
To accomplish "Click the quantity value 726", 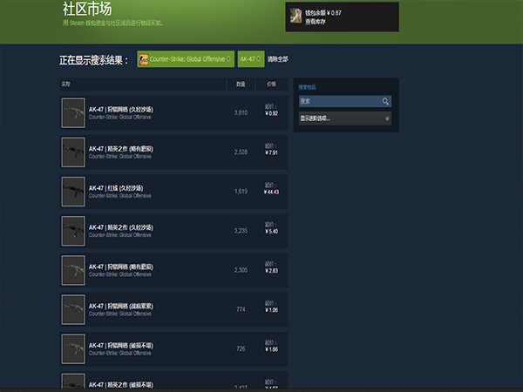I will (x=241, y=348).
